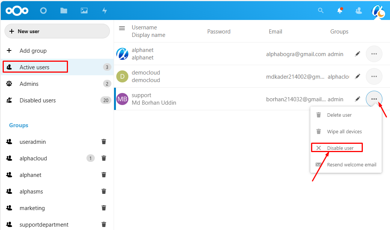Open the account avatar menu
The height and width of the screenshot is (230, 390).
point(378,11)
